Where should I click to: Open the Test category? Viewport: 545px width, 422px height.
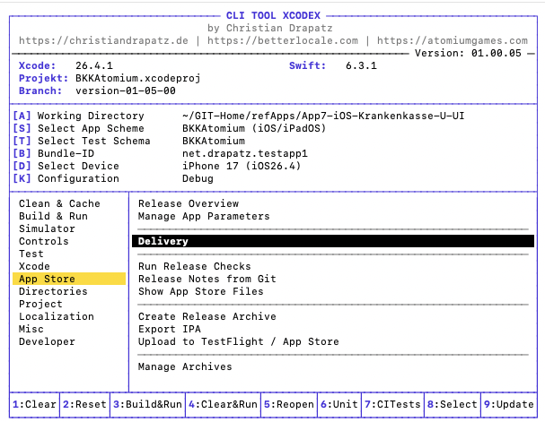tap(31, 254)
